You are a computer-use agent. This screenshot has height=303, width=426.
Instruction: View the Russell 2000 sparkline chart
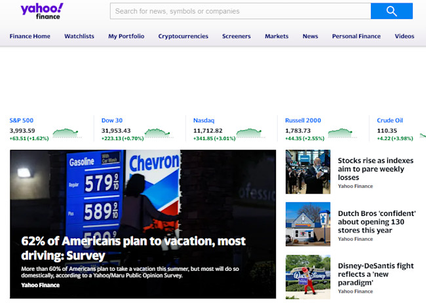341,133
